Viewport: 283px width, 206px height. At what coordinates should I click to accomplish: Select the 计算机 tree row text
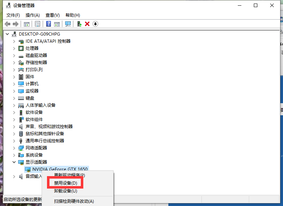click(x=32, y=84)
